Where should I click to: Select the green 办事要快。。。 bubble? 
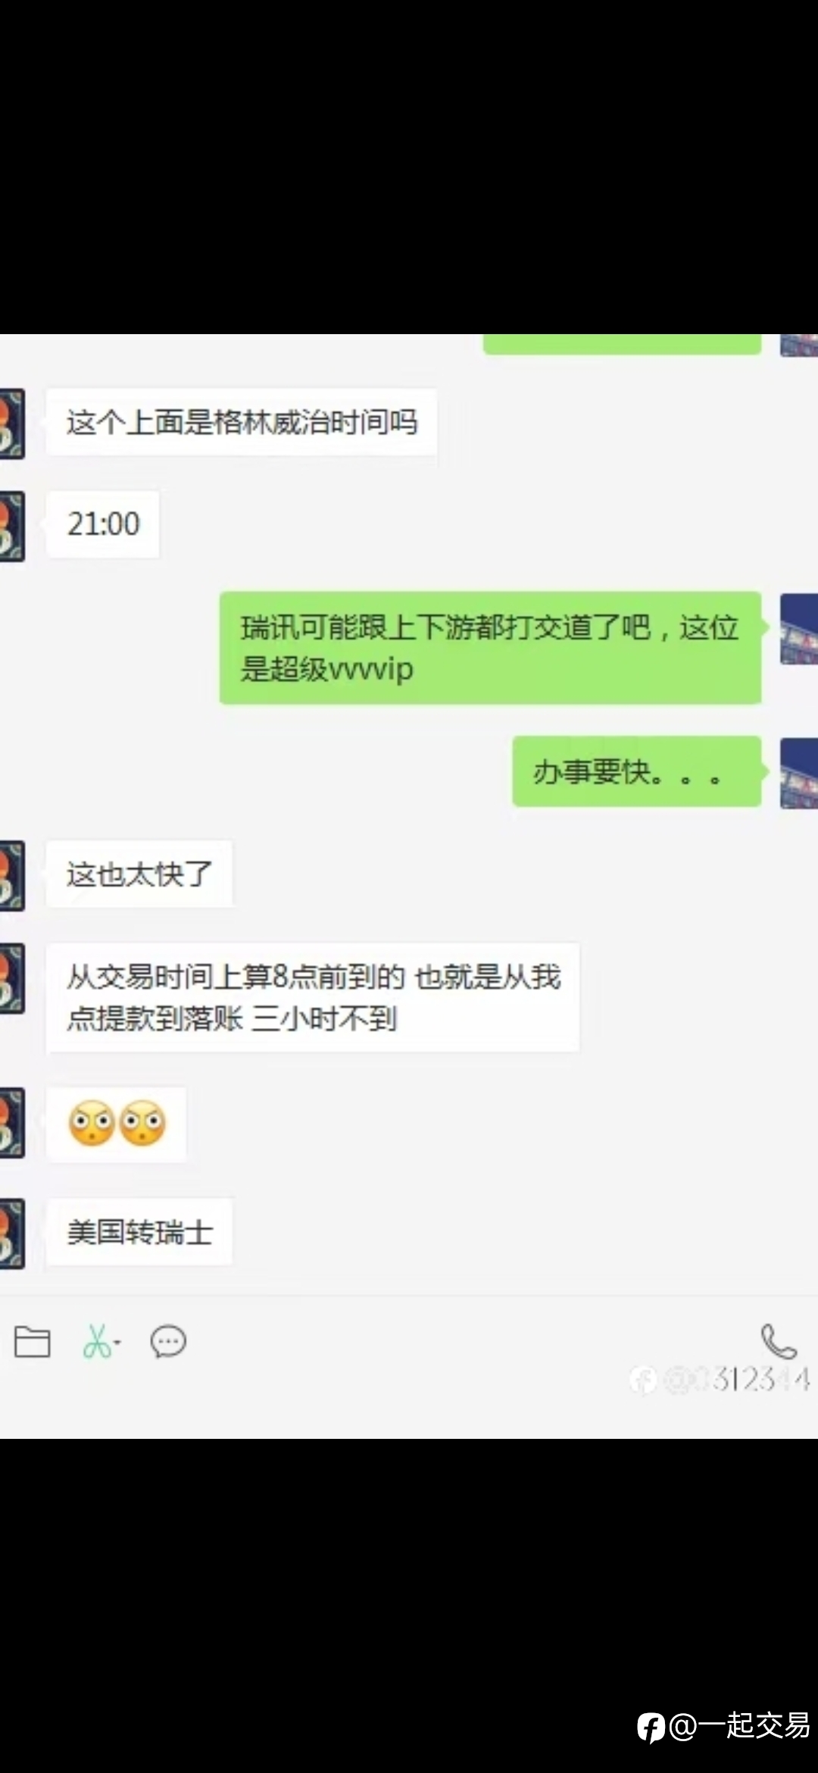click(637, 771)
